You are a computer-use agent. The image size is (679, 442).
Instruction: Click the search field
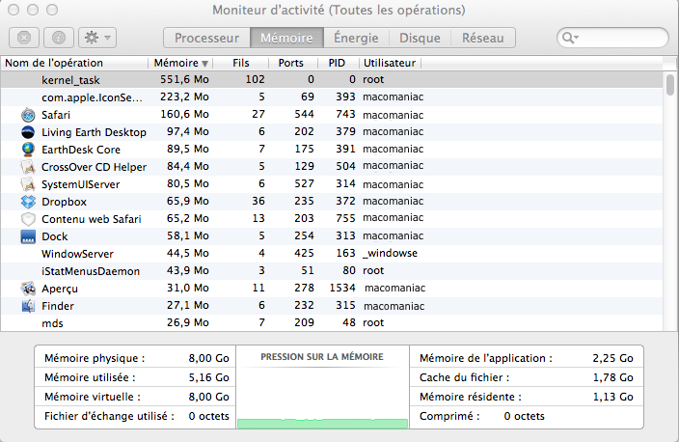point(612,38)
